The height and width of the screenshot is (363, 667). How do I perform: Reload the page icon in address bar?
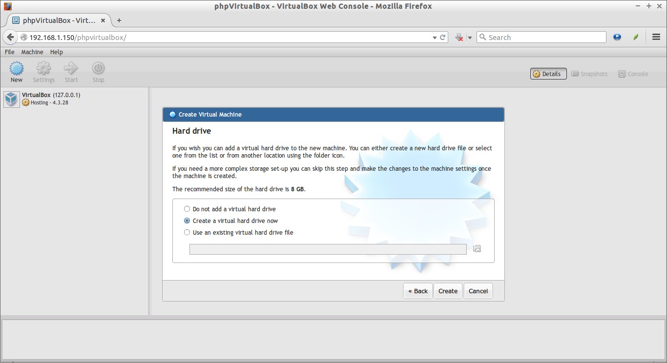coord(443,37)
